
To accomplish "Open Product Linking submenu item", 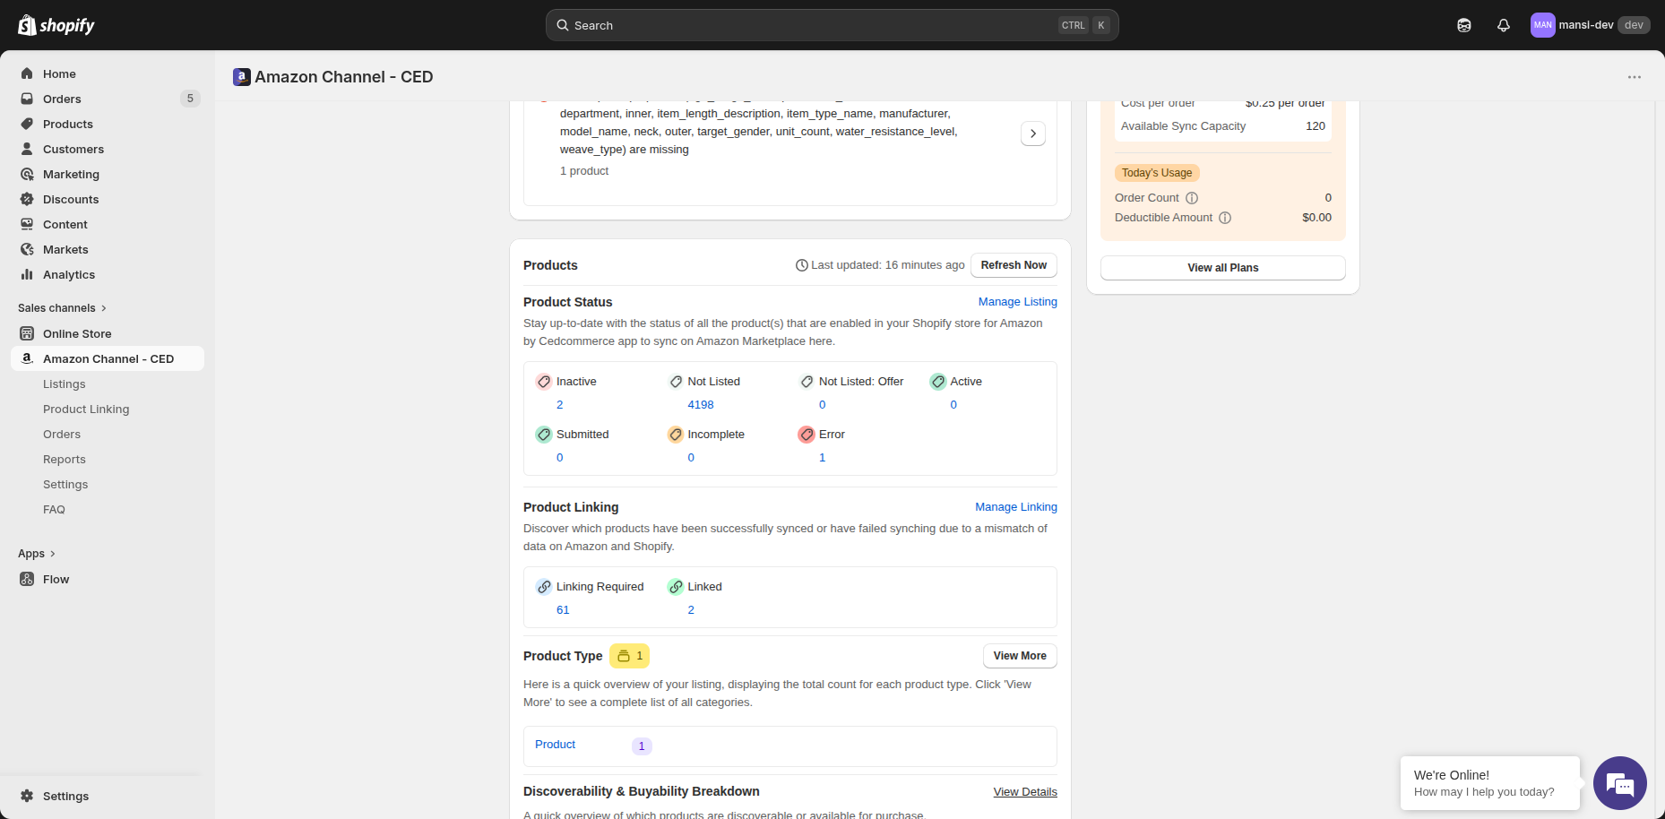I will 86,409.
